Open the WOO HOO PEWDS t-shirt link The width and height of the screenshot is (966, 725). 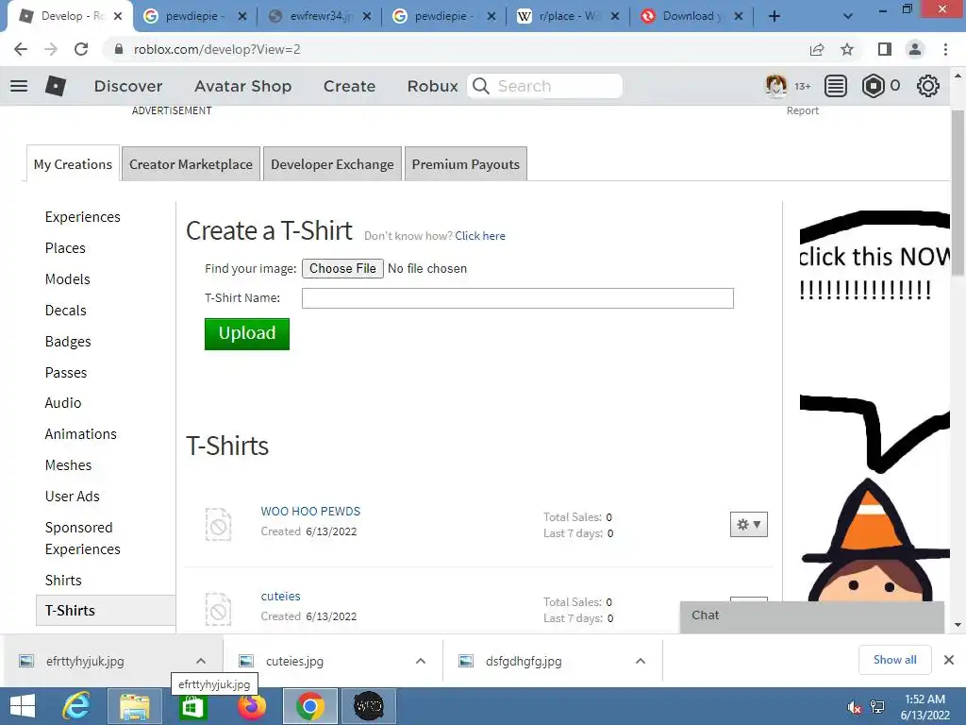(x=310, y=511)
